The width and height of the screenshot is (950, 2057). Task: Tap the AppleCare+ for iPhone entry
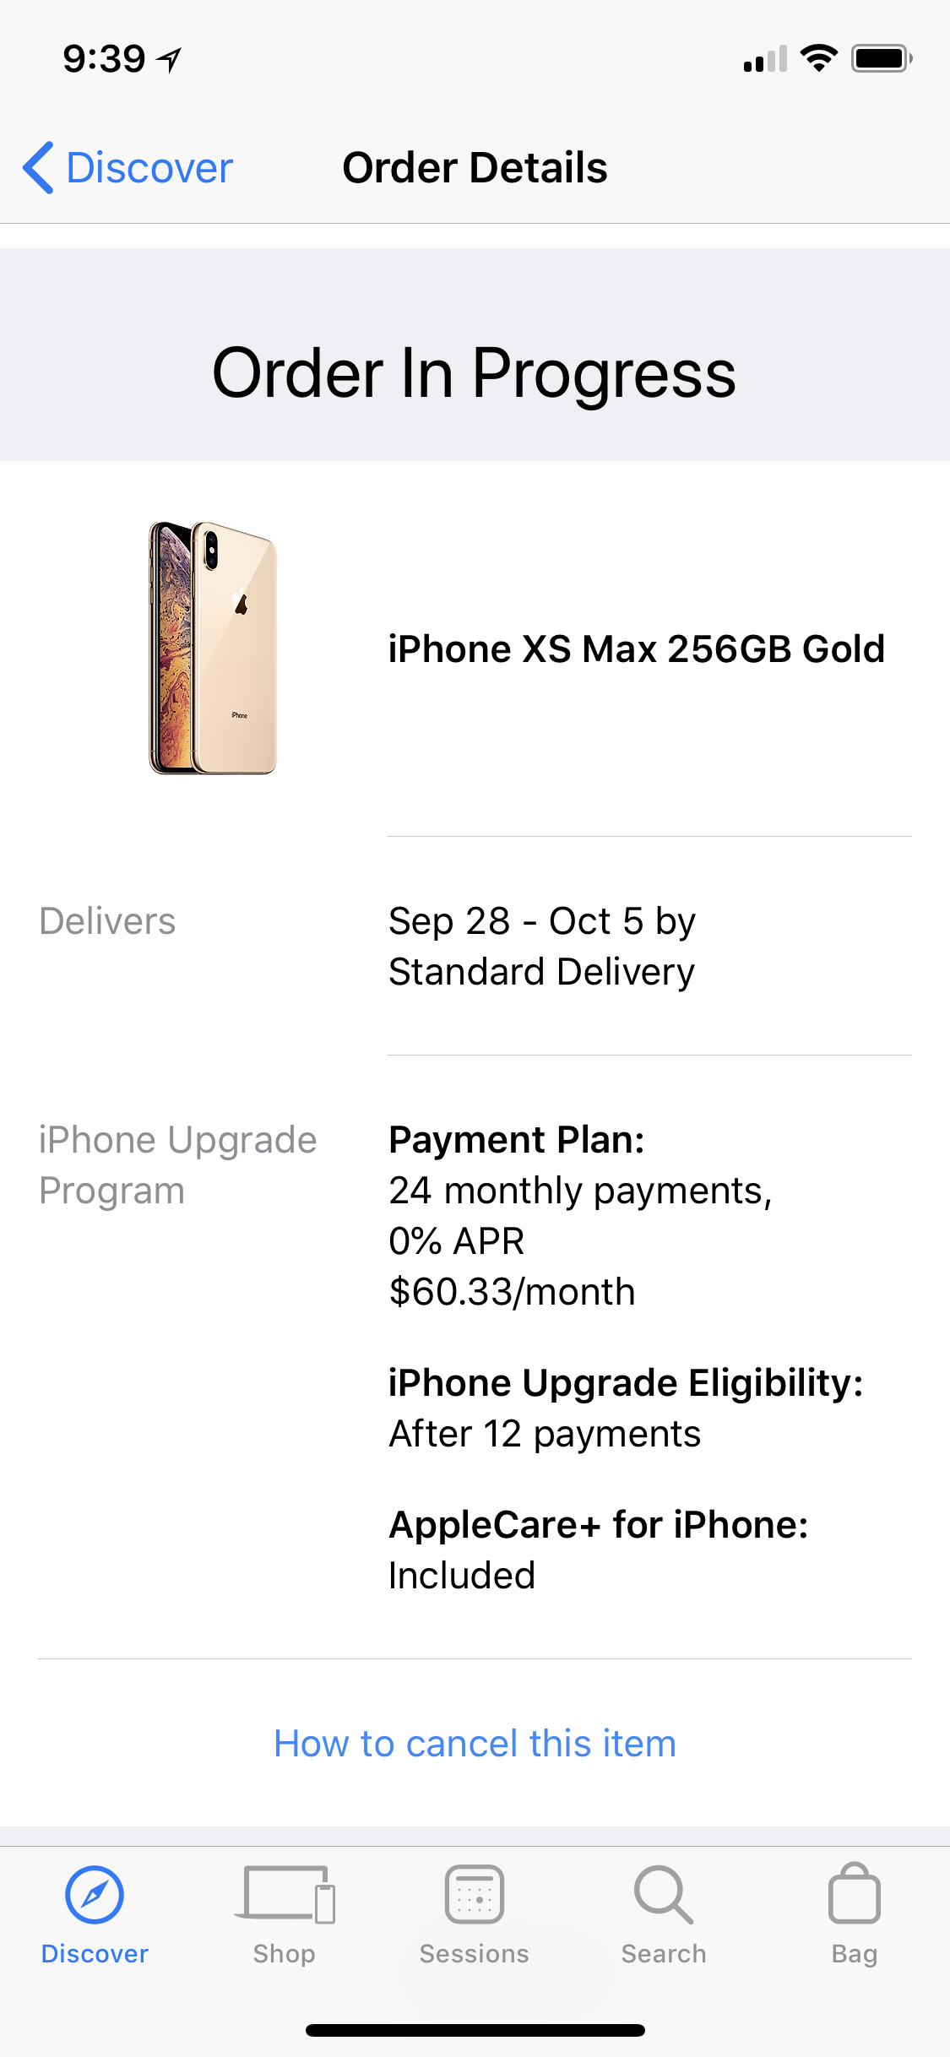pos(598,1550)
